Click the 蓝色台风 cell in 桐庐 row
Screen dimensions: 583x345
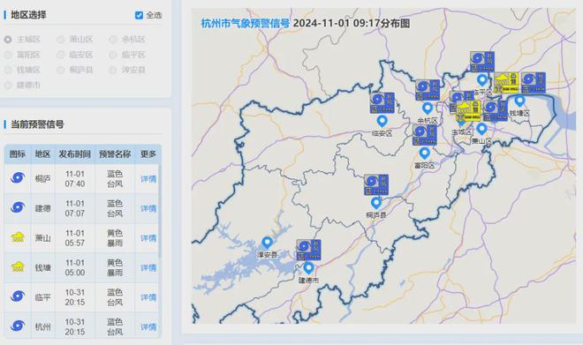[x=115, y=179]
